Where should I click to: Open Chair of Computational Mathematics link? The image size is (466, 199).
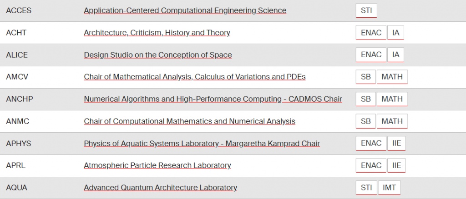(189, 121)
